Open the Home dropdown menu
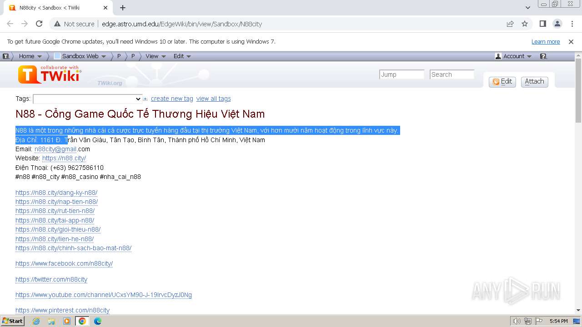This screenshot has width=582, height=327. (30, 56)
